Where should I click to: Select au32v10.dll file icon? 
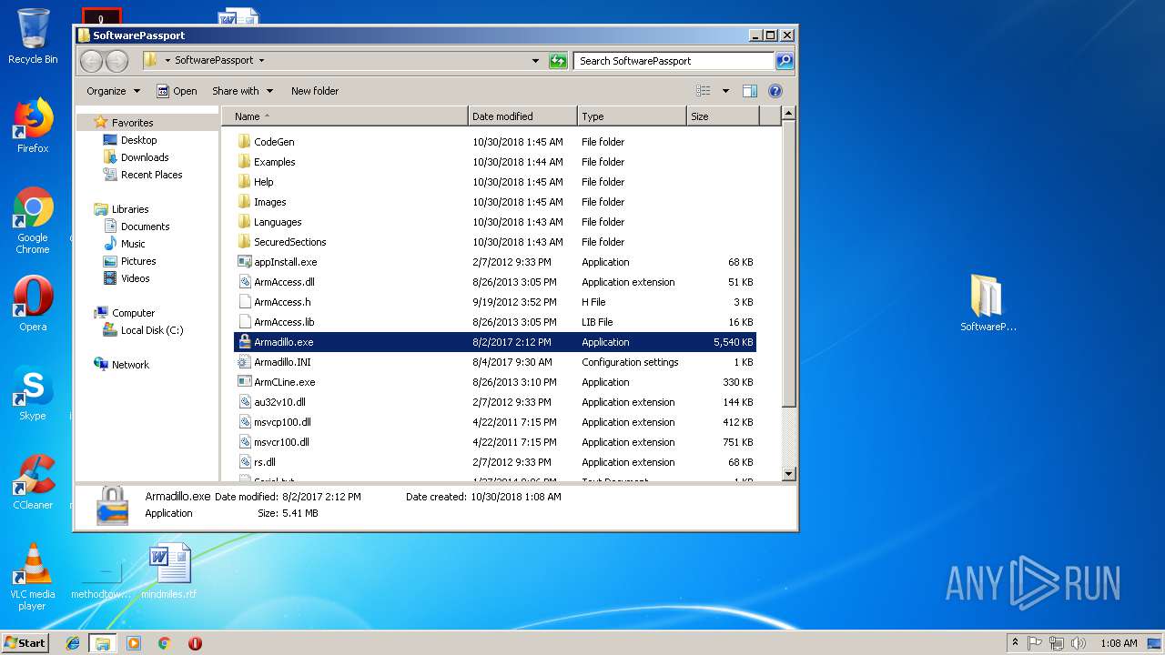click(244, 402)
